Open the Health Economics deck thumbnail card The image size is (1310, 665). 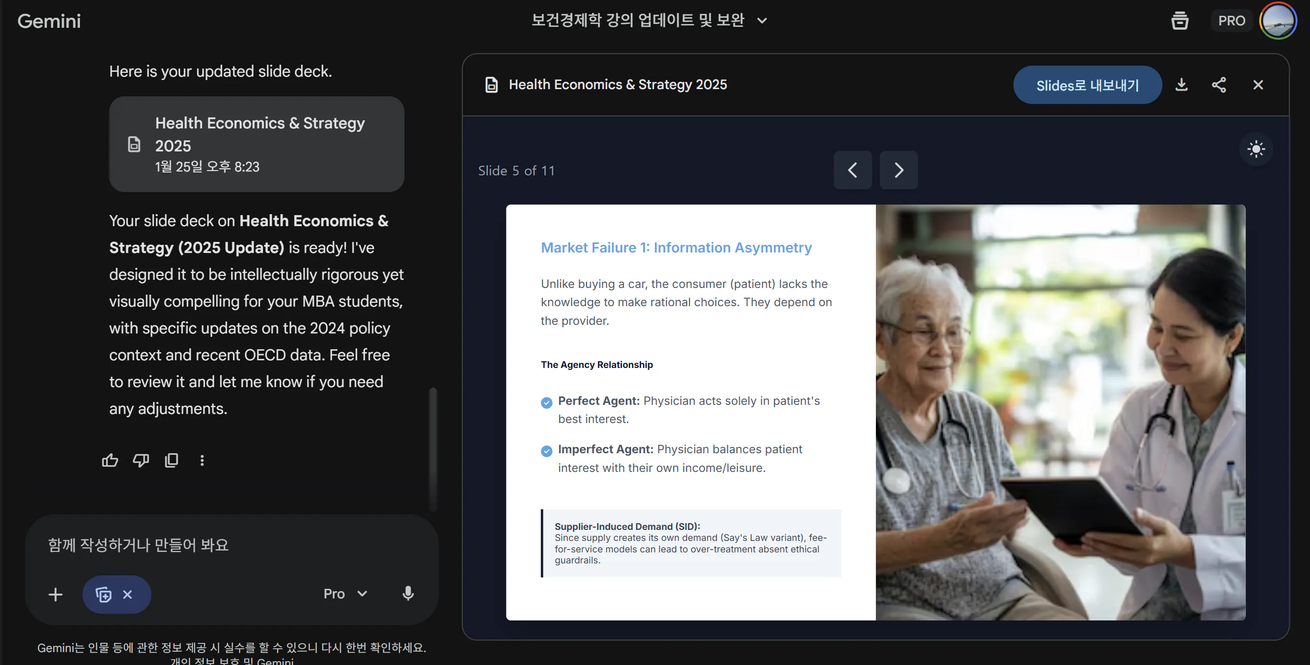256,144
